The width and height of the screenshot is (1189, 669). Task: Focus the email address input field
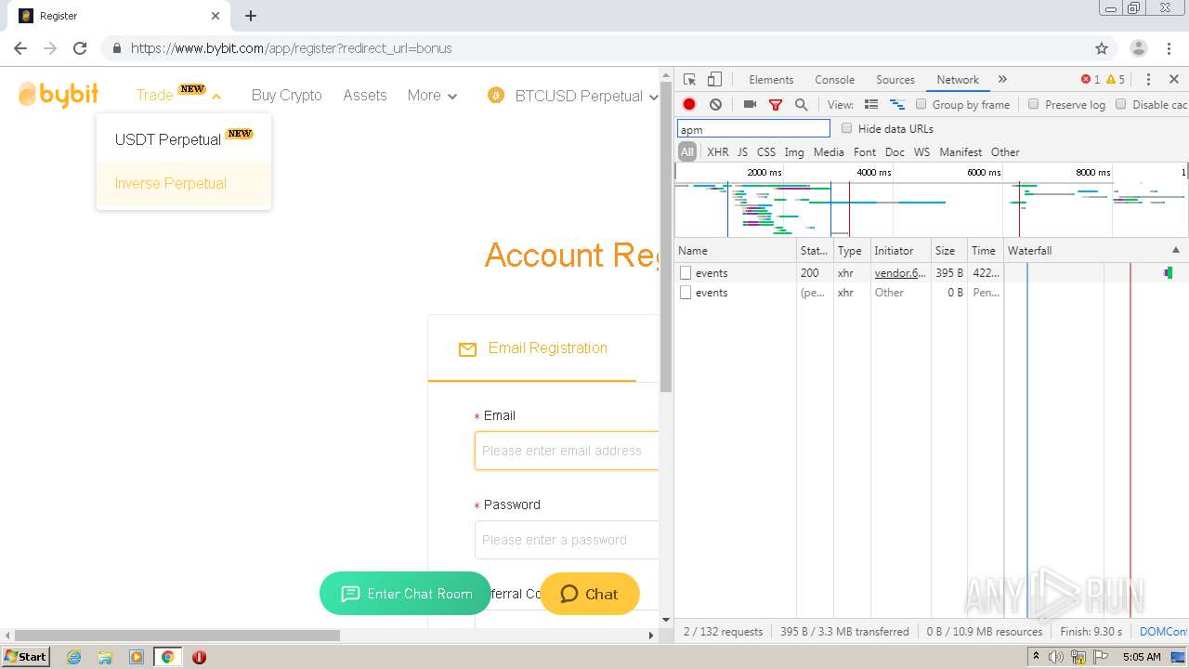coord(567,451)
